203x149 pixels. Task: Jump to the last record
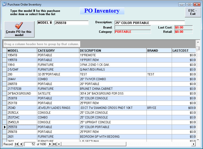click(x=54, y=144)
